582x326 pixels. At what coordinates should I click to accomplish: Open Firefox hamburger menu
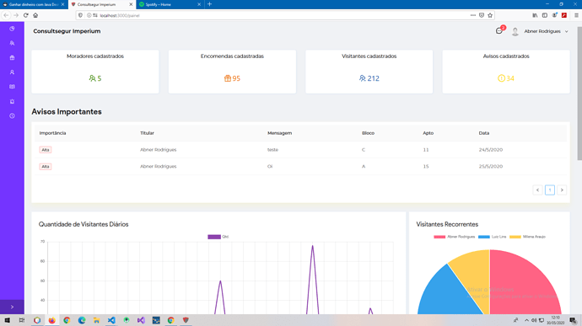(576, 15)
